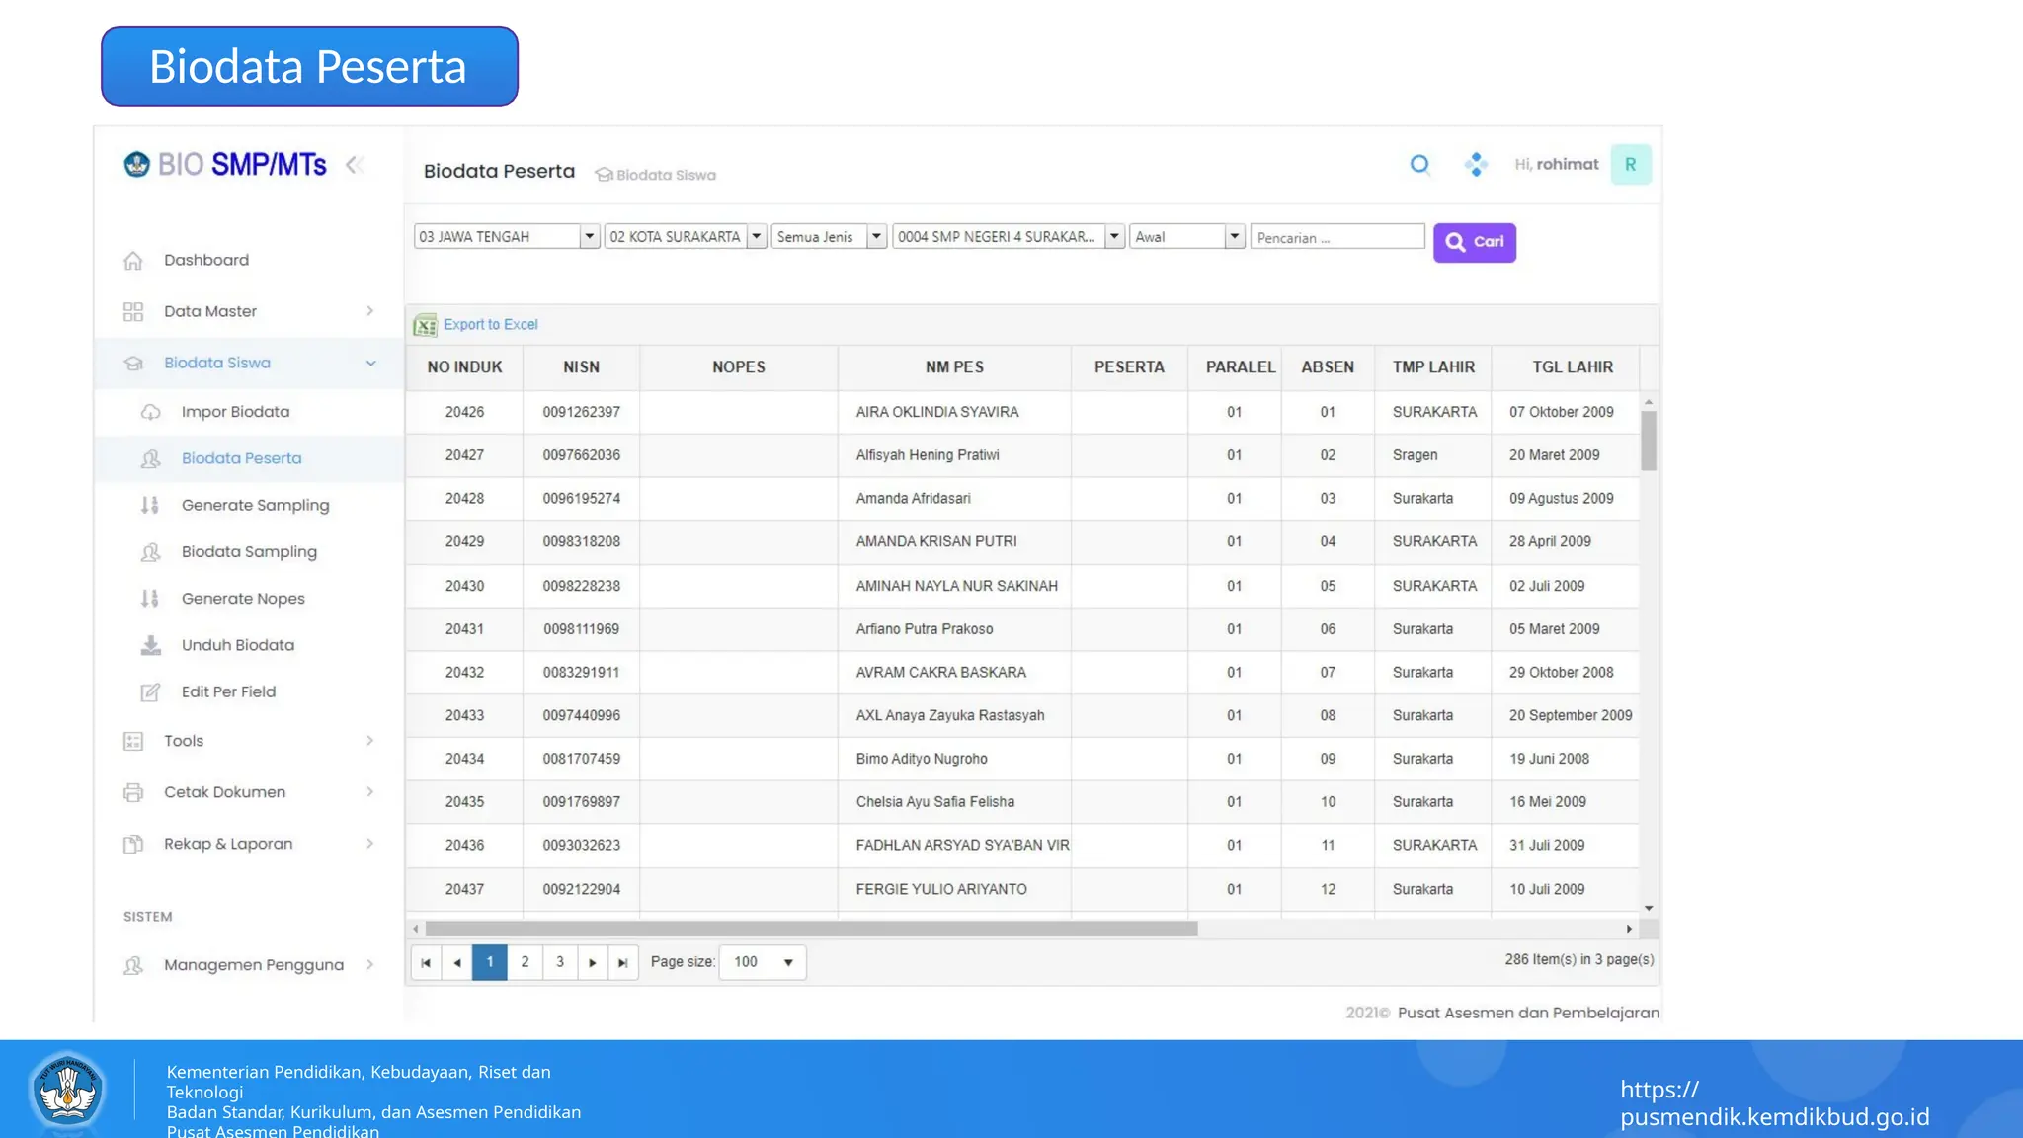
Task: Open Impor Biodata cloud icon item
Action: (x=234, y=412)
